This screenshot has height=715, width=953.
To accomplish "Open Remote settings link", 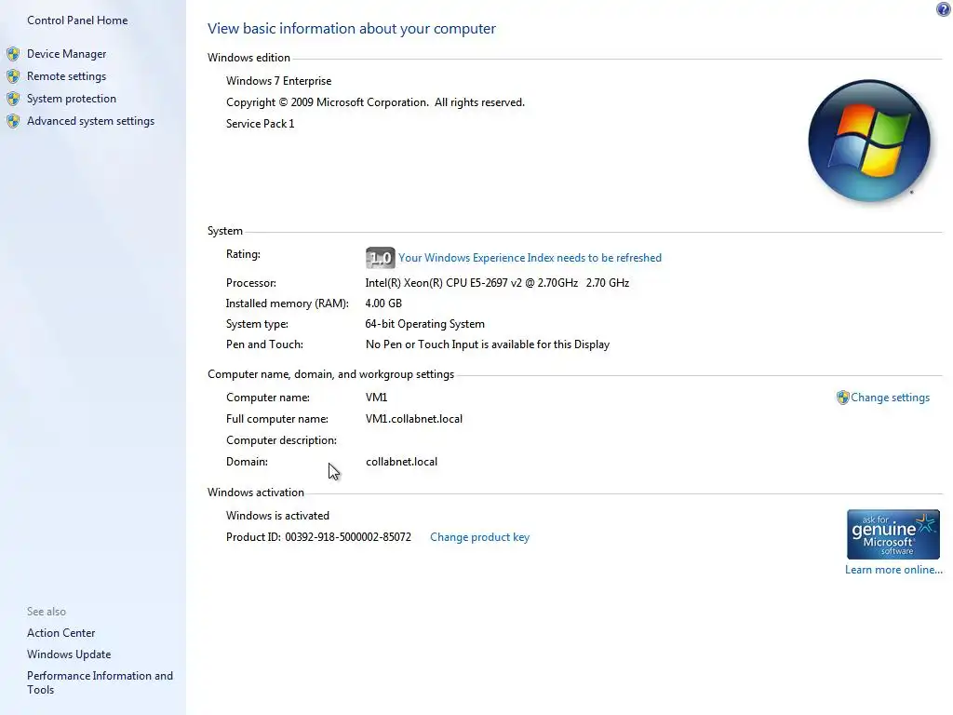I will pyautogui.click(x=66, y=76).
